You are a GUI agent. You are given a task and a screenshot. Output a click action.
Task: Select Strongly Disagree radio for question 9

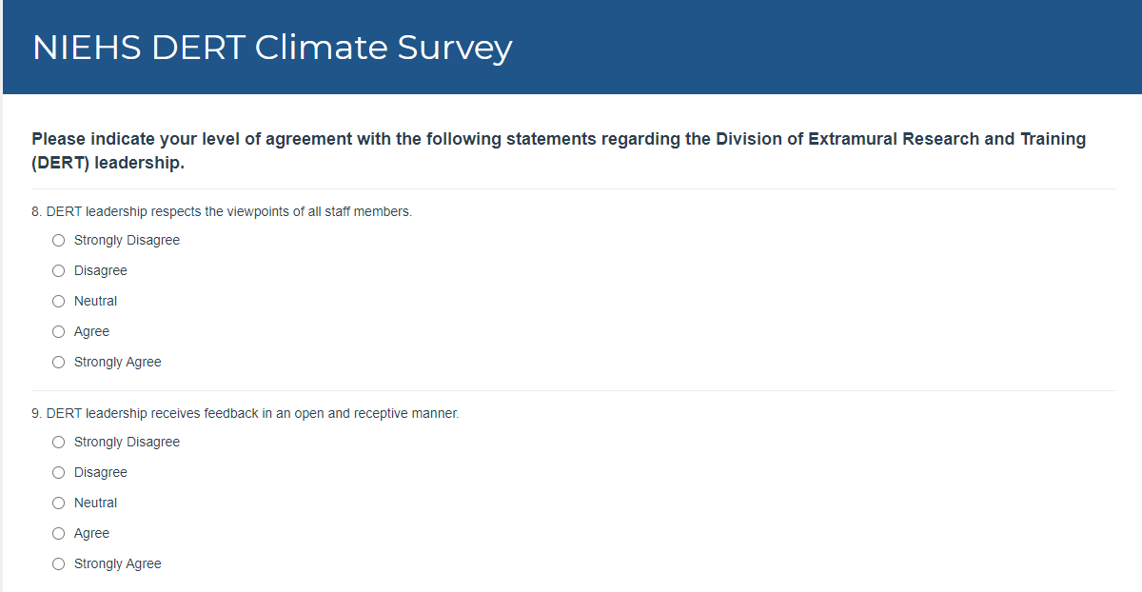coord(59,443)
